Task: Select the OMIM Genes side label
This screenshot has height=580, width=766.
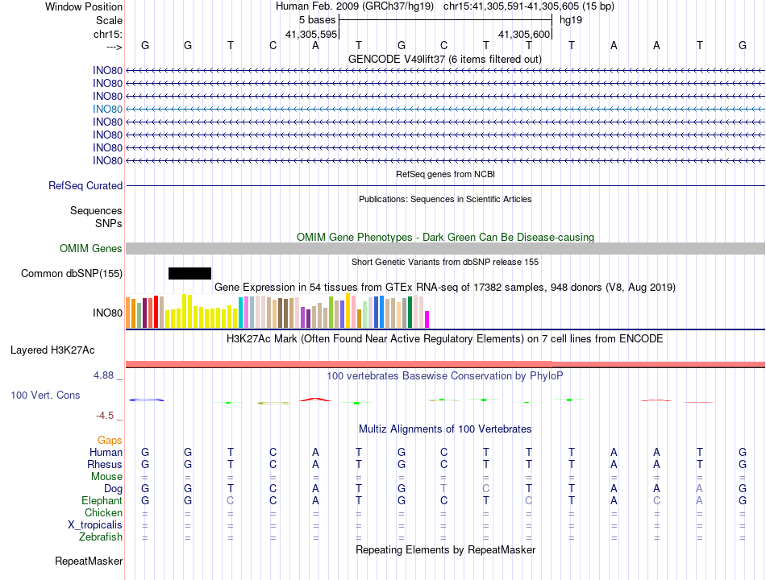Action: pos(91,248)
